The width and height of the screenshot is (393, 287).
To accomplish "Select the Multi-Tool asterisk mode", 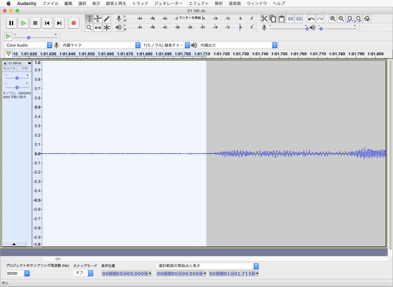I will [106, 28].
